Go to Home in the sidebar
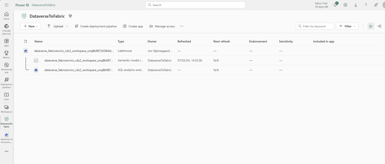This screenshot has height=164, width=385. (6, 15)
